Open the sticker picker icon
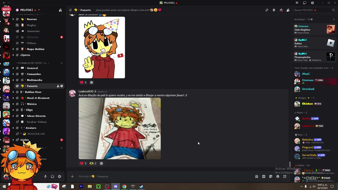Image resolution: width=338 pixels, height=190 pixels. [271, 177]
